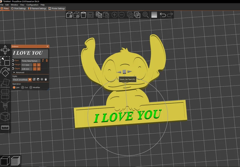Reset Depth value with undo arrow

13,68
